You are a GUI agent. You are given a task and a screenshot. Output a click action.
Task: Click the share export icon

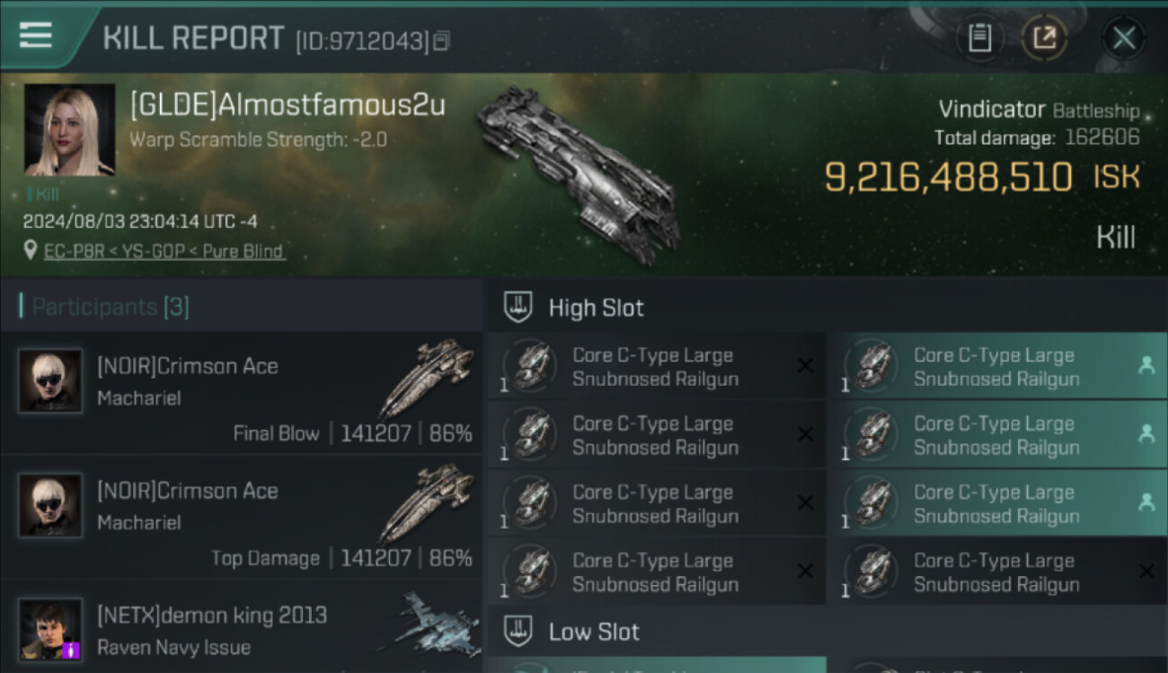(1044, 38)
